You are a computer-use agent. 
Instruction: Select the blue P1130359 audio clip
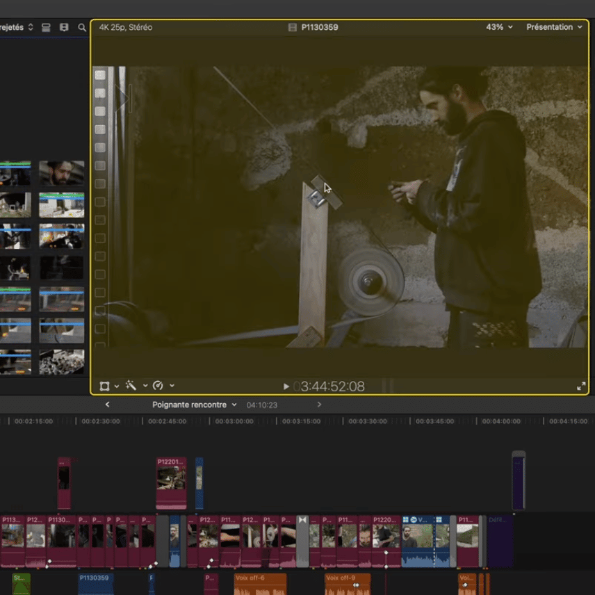pyautogui.click(x=96, y=584)
